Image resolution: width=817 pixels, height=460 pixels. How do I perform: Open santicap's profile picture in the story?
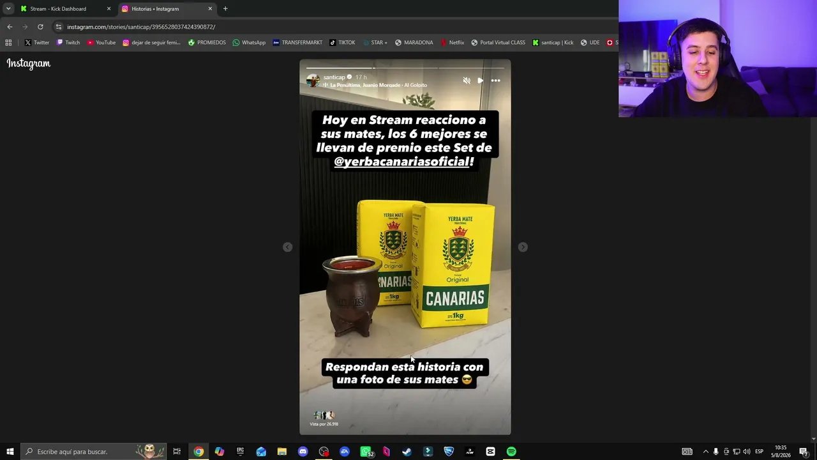click(x=313, y=80)
